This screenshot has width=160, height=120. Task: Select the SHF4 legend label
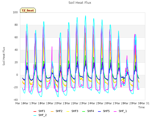click(x=90, y=111)
